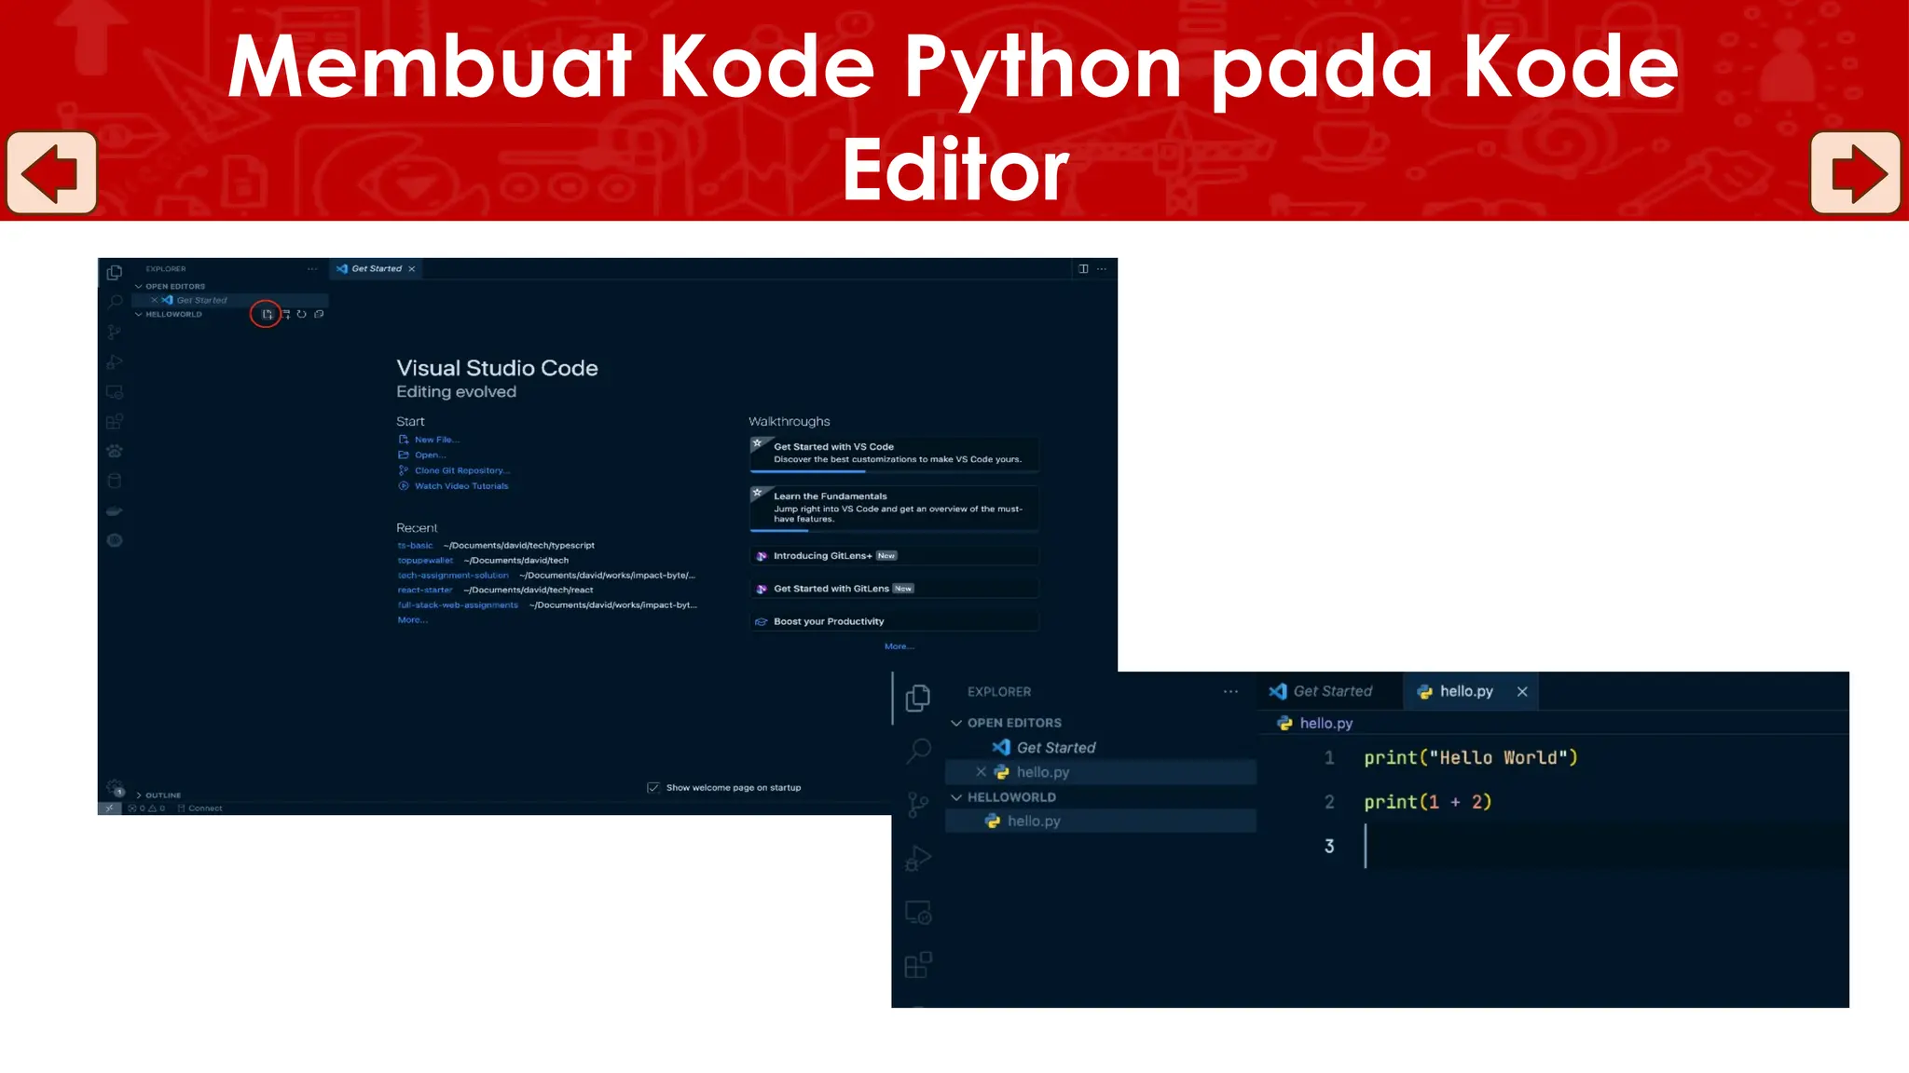The height and width of the screenshot is (1073, 1909).
Task: Open Search view in the Get Started window
Action: click(115, 302)
